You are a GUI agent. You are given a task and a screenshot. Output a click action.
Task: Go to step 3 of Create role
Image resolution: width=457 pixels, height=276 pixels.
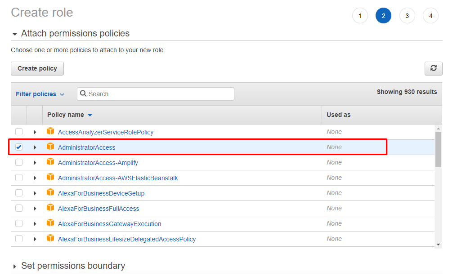tap(407, 16)
